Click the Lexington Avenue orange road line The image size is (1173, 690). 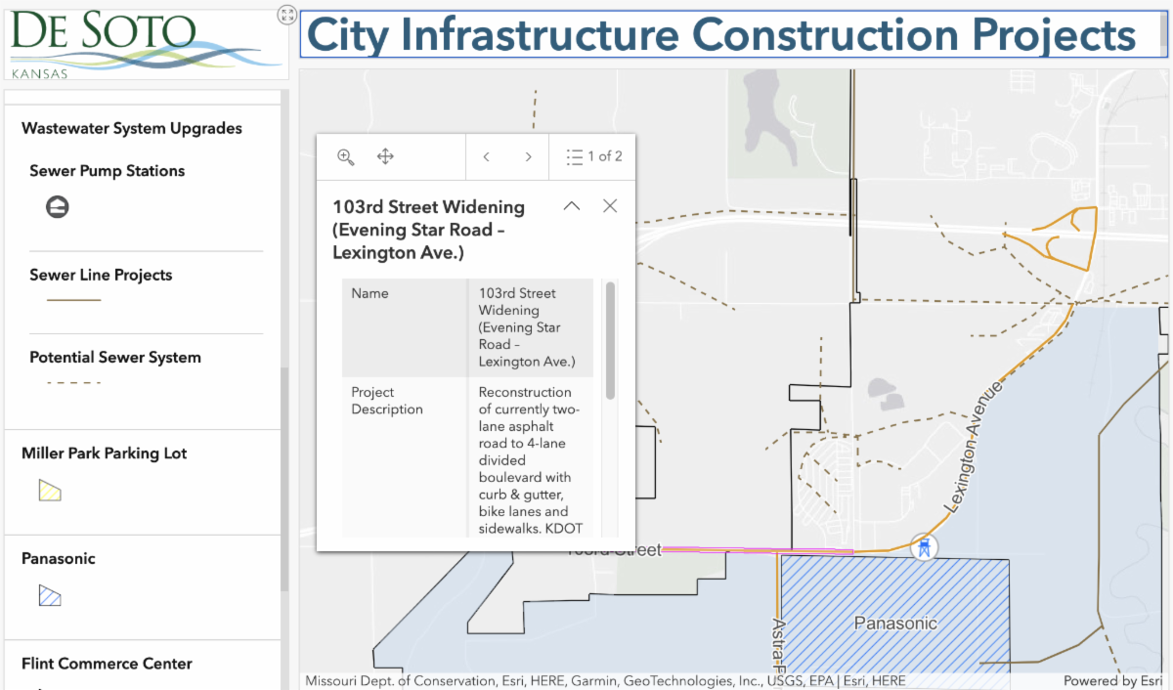click(x=1017, y=371)
